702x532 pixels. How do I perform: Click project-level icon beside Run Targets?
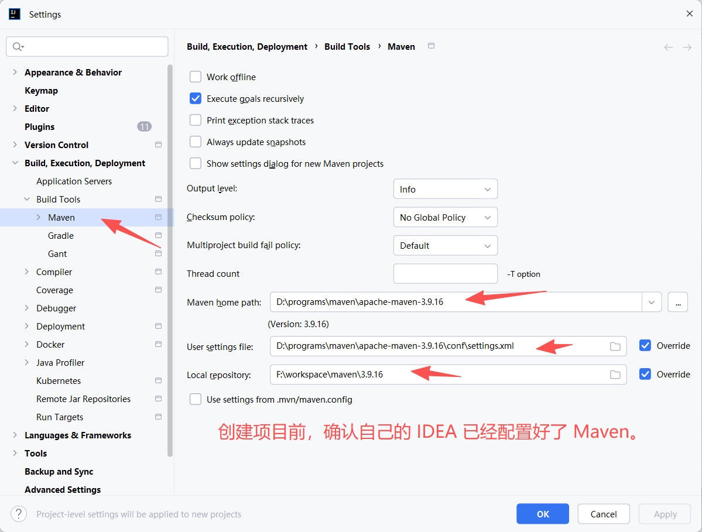click(x=158, y=417)
